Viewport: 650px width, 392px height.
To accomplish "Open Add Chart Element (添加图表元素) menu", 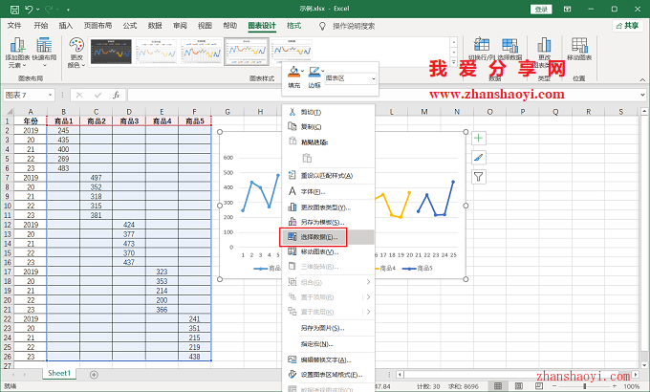I will pos(17,54).
